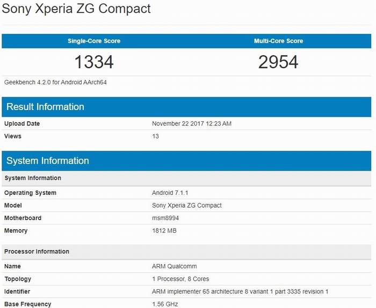Select the single-core score value 1334
The width and height of the screenshot is (376, 308).
94,62
